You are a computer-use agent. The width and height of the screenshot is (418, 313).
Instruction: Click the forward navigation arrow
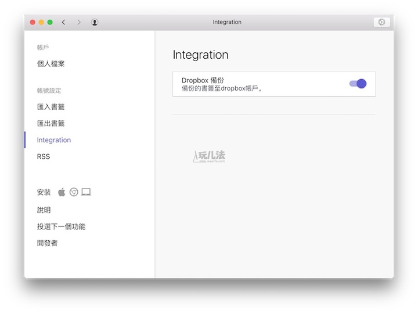[79, 22]
